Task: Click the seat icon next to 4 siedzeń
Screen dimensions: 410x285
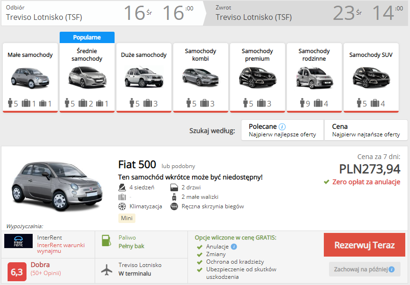Action: click(x=122, y=187)
